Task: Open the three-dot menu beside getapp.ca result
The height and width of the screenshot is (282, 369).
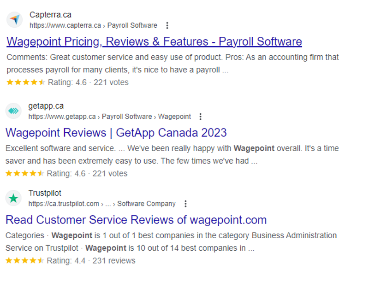Action: pos(201,117)
